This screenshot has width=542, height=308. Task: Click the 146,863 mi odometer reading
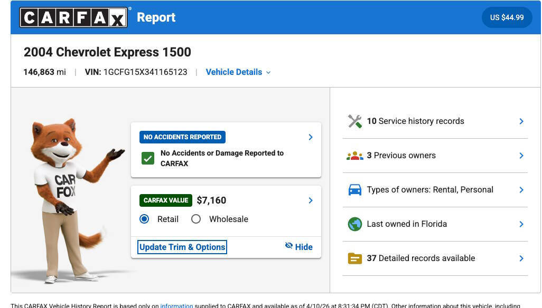click(x=44, y=72)
